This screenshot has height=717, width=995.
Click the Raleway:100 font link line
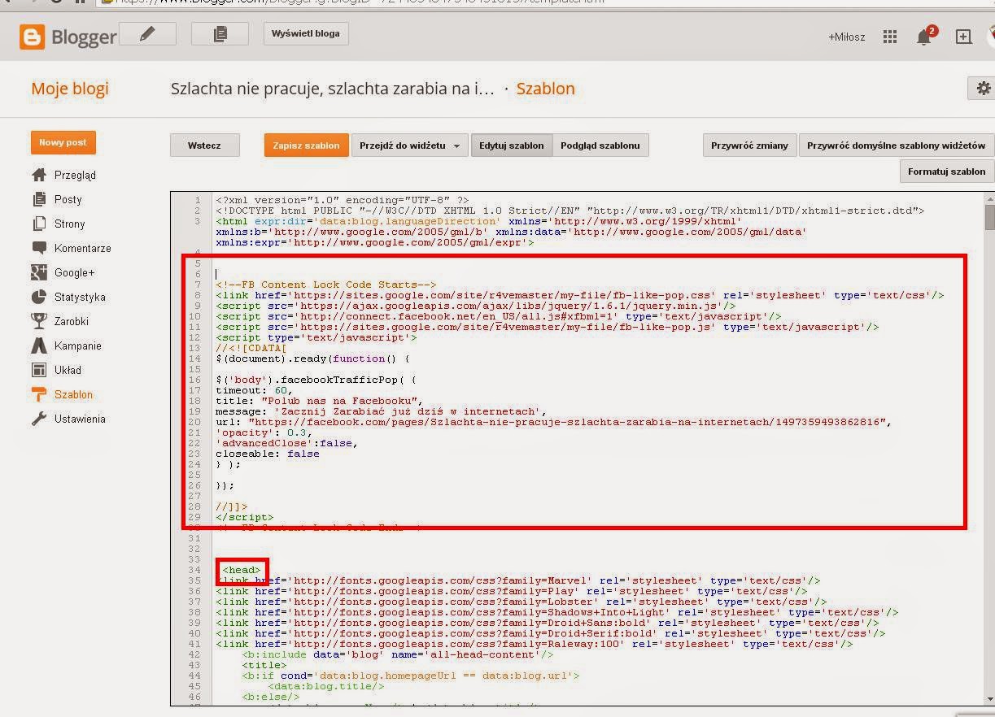click(535, 644)
